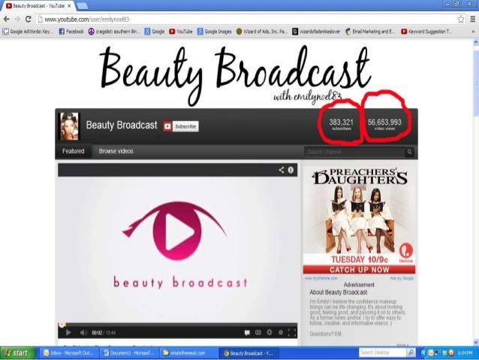Click the share icon above the video
The width and height of the screenshot is (479, 360).
tap(282, 170)
